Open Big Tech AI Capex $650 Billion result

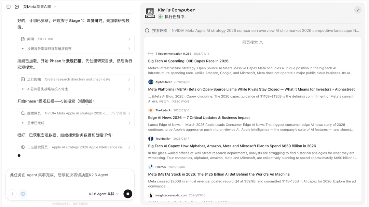click(x=232, y=146)
